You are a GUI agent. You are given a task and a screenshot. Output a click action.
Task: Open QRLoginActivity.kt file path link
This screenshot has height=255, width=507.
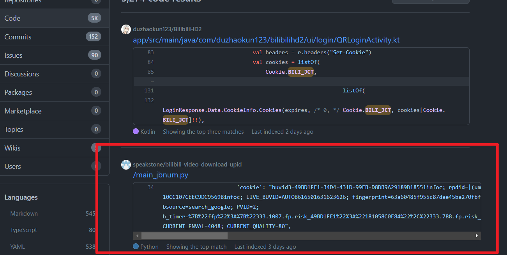pos(266,40)
